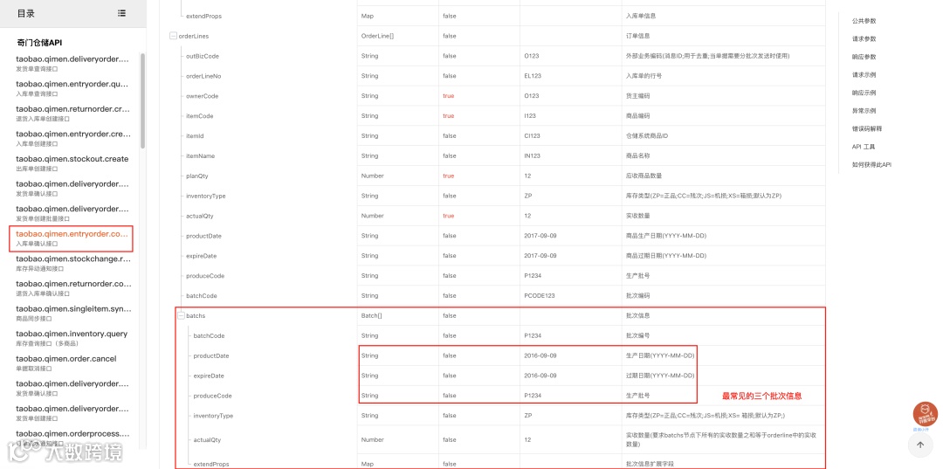Image resolution: width=943 pixels, height=469 pixels.
Task: Open 发货单查询接口 in the sidebar
Action: [72, 63]
